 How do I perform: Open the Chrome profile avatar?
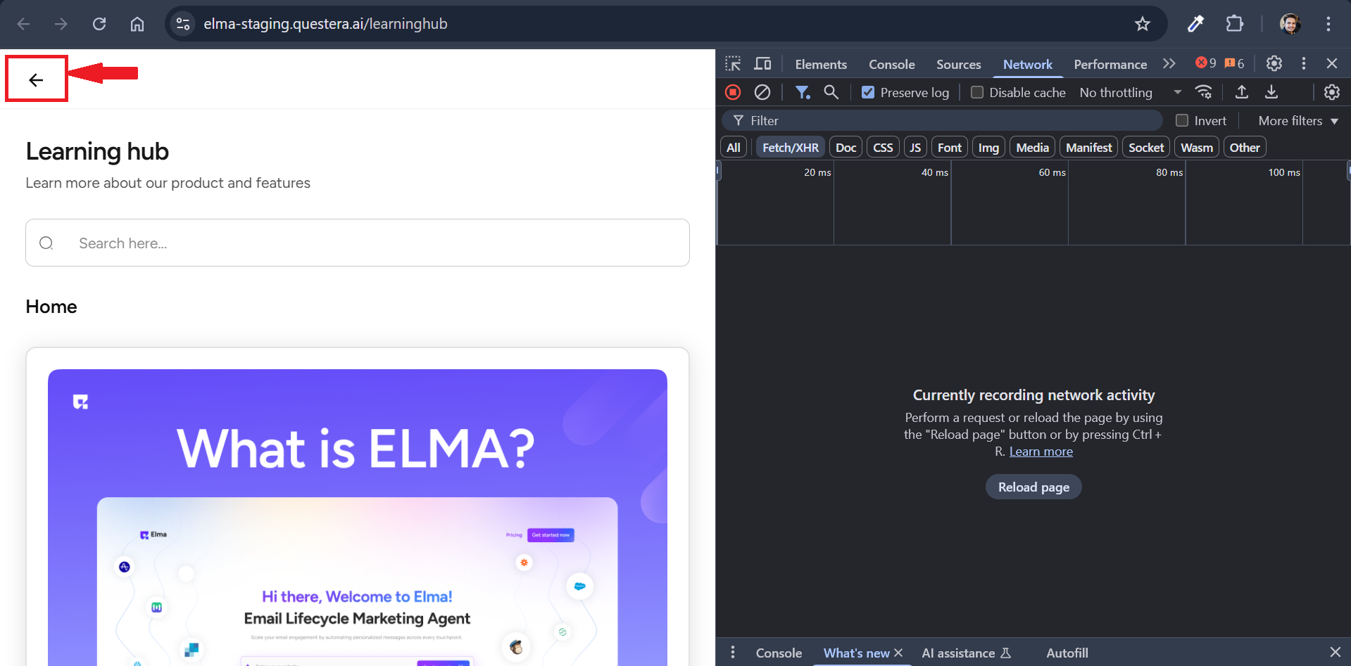(1290, 24)
